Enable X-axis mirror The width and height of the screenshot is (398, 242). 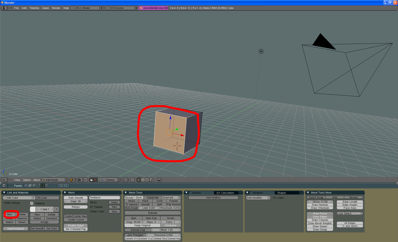[x=350, y=226]
